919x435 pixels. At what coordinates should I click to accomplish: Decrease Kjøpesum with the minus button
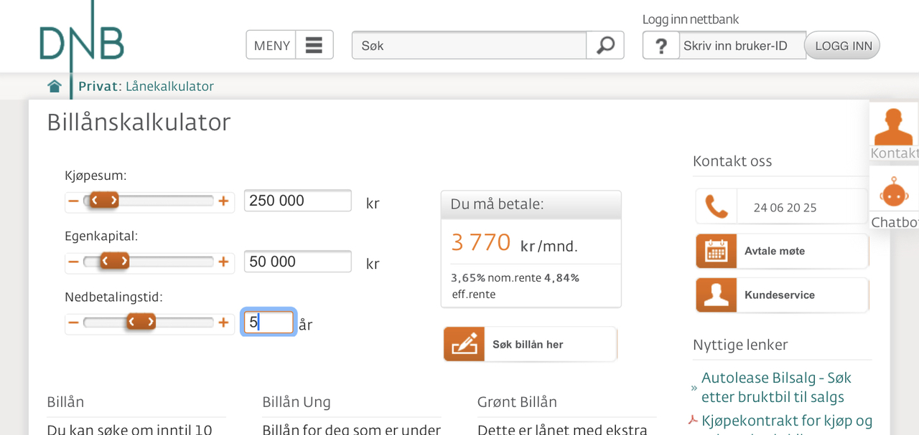(73, 201)
